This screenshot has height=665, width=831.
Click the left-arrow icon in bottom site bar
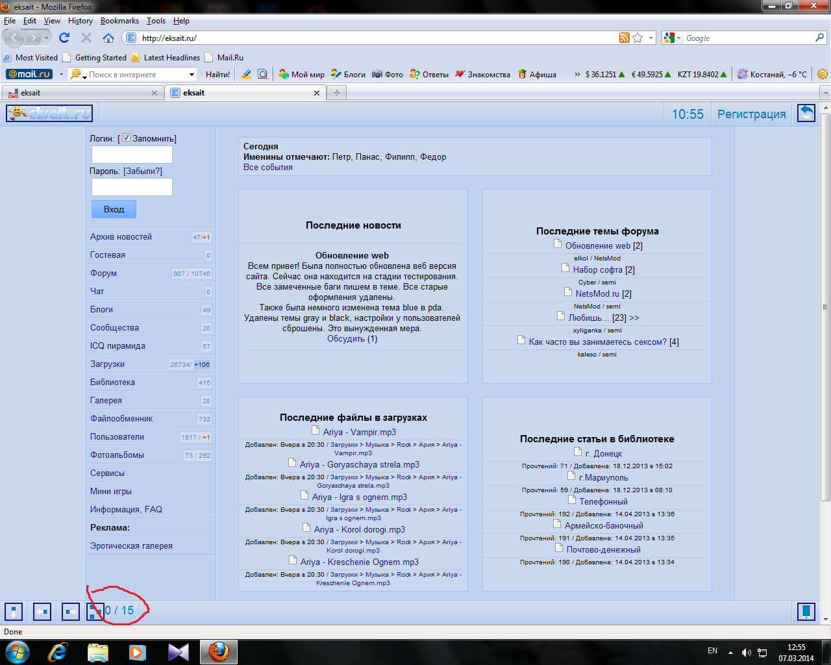[42, 611]
